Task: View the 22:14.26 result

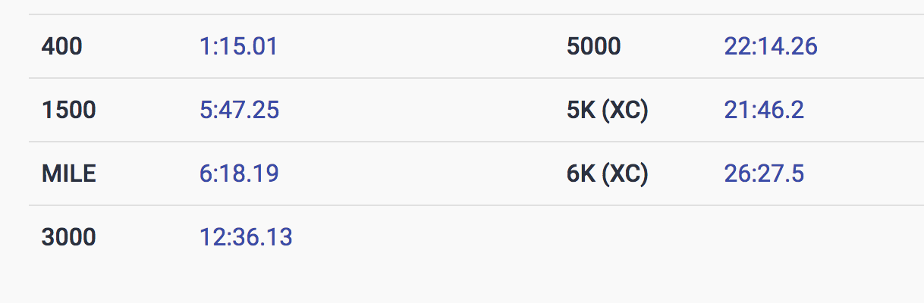Action: (771, 47)
